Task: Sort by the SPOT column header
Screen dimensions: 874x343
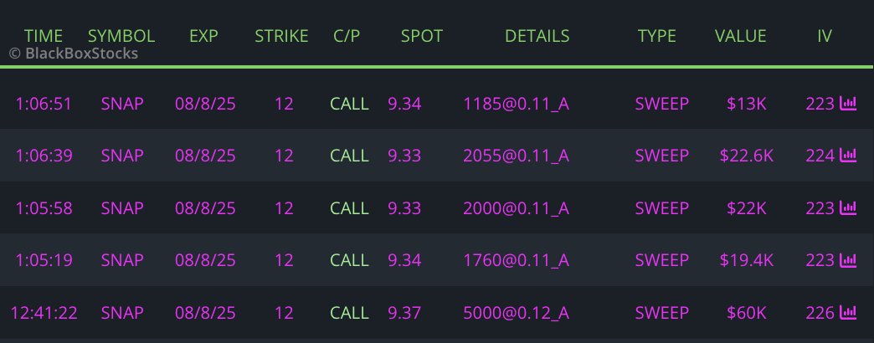Action: 421,36
